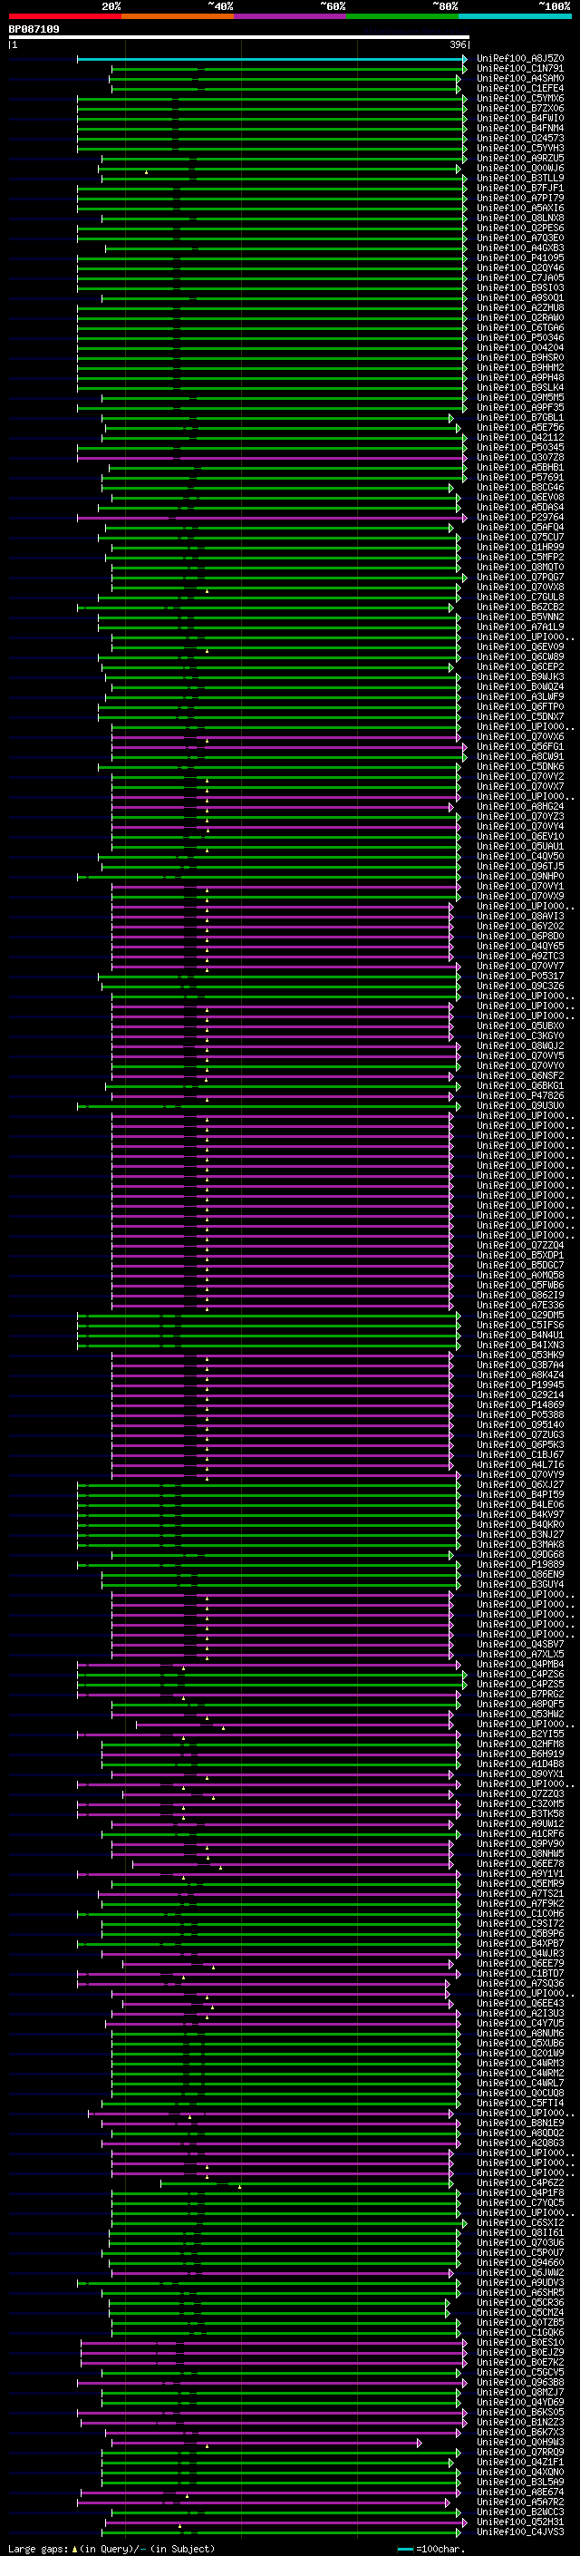Select hit UniRef100_A7E336
580x2556 pixels.
[520, 1305]
